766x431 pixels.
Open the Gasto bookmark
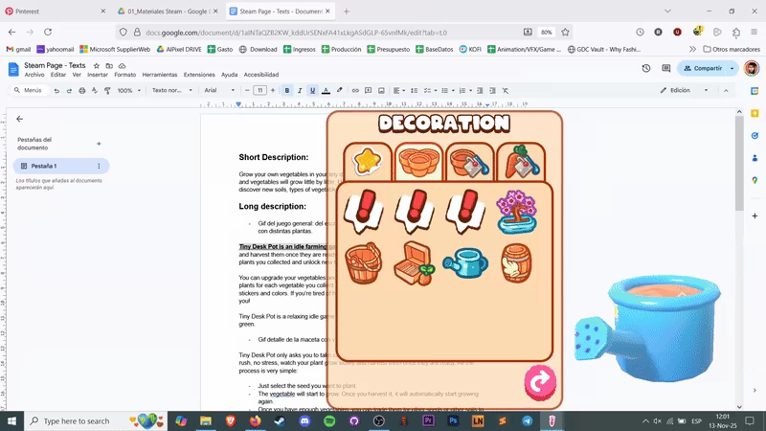pos(220,50)
